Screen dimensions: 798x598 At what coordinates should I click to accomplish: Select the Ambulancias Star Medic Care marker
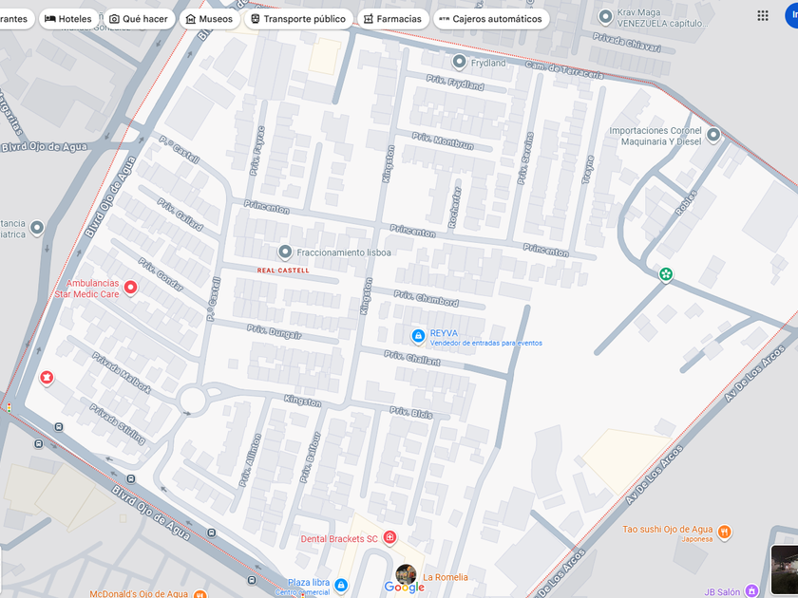pos(130,288)
